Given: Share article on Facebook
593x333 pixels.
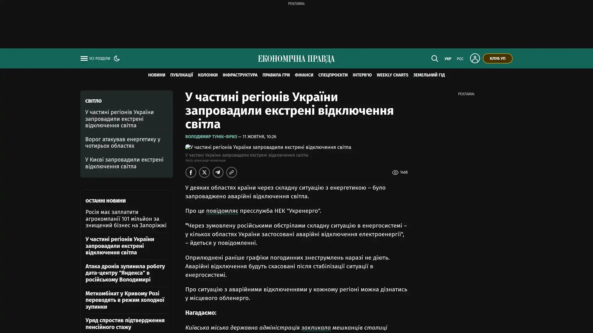Looking at the screenshot, I should click(191, 172).
